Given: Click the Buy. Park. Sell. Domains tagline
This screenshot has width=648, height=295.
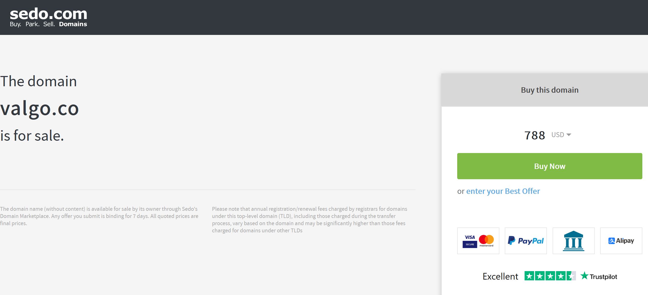Looking at the screenshot, I should click(48, 24).
